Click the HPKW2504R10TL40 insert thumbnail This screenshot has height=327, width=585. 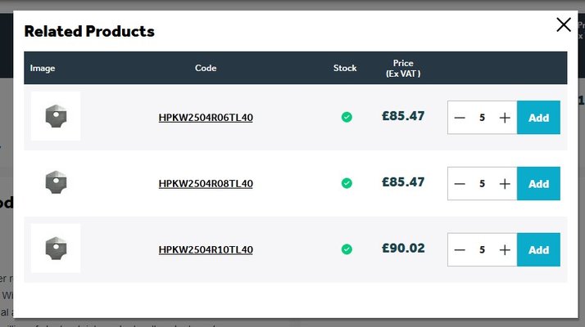point(56,248)
